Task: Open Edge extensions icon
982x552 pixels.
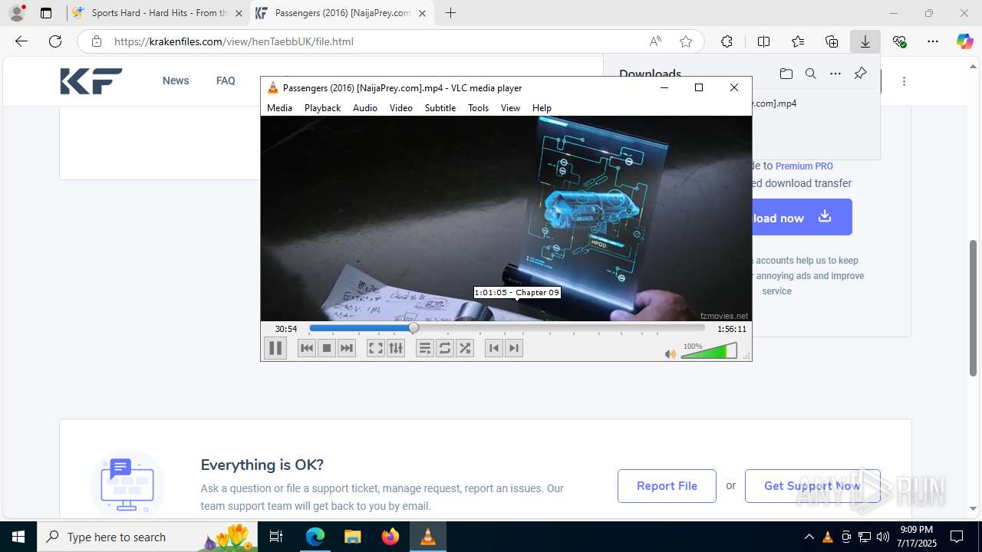Action: click(x=727, y=41)
